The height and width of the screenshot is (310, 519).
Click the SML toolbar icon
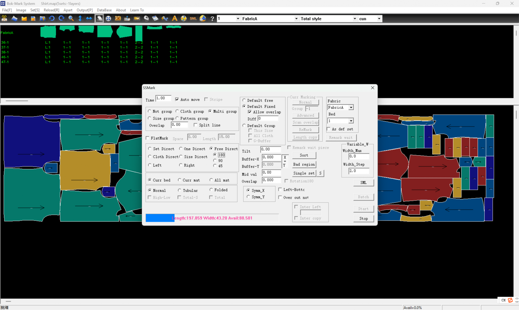point(193,19)
